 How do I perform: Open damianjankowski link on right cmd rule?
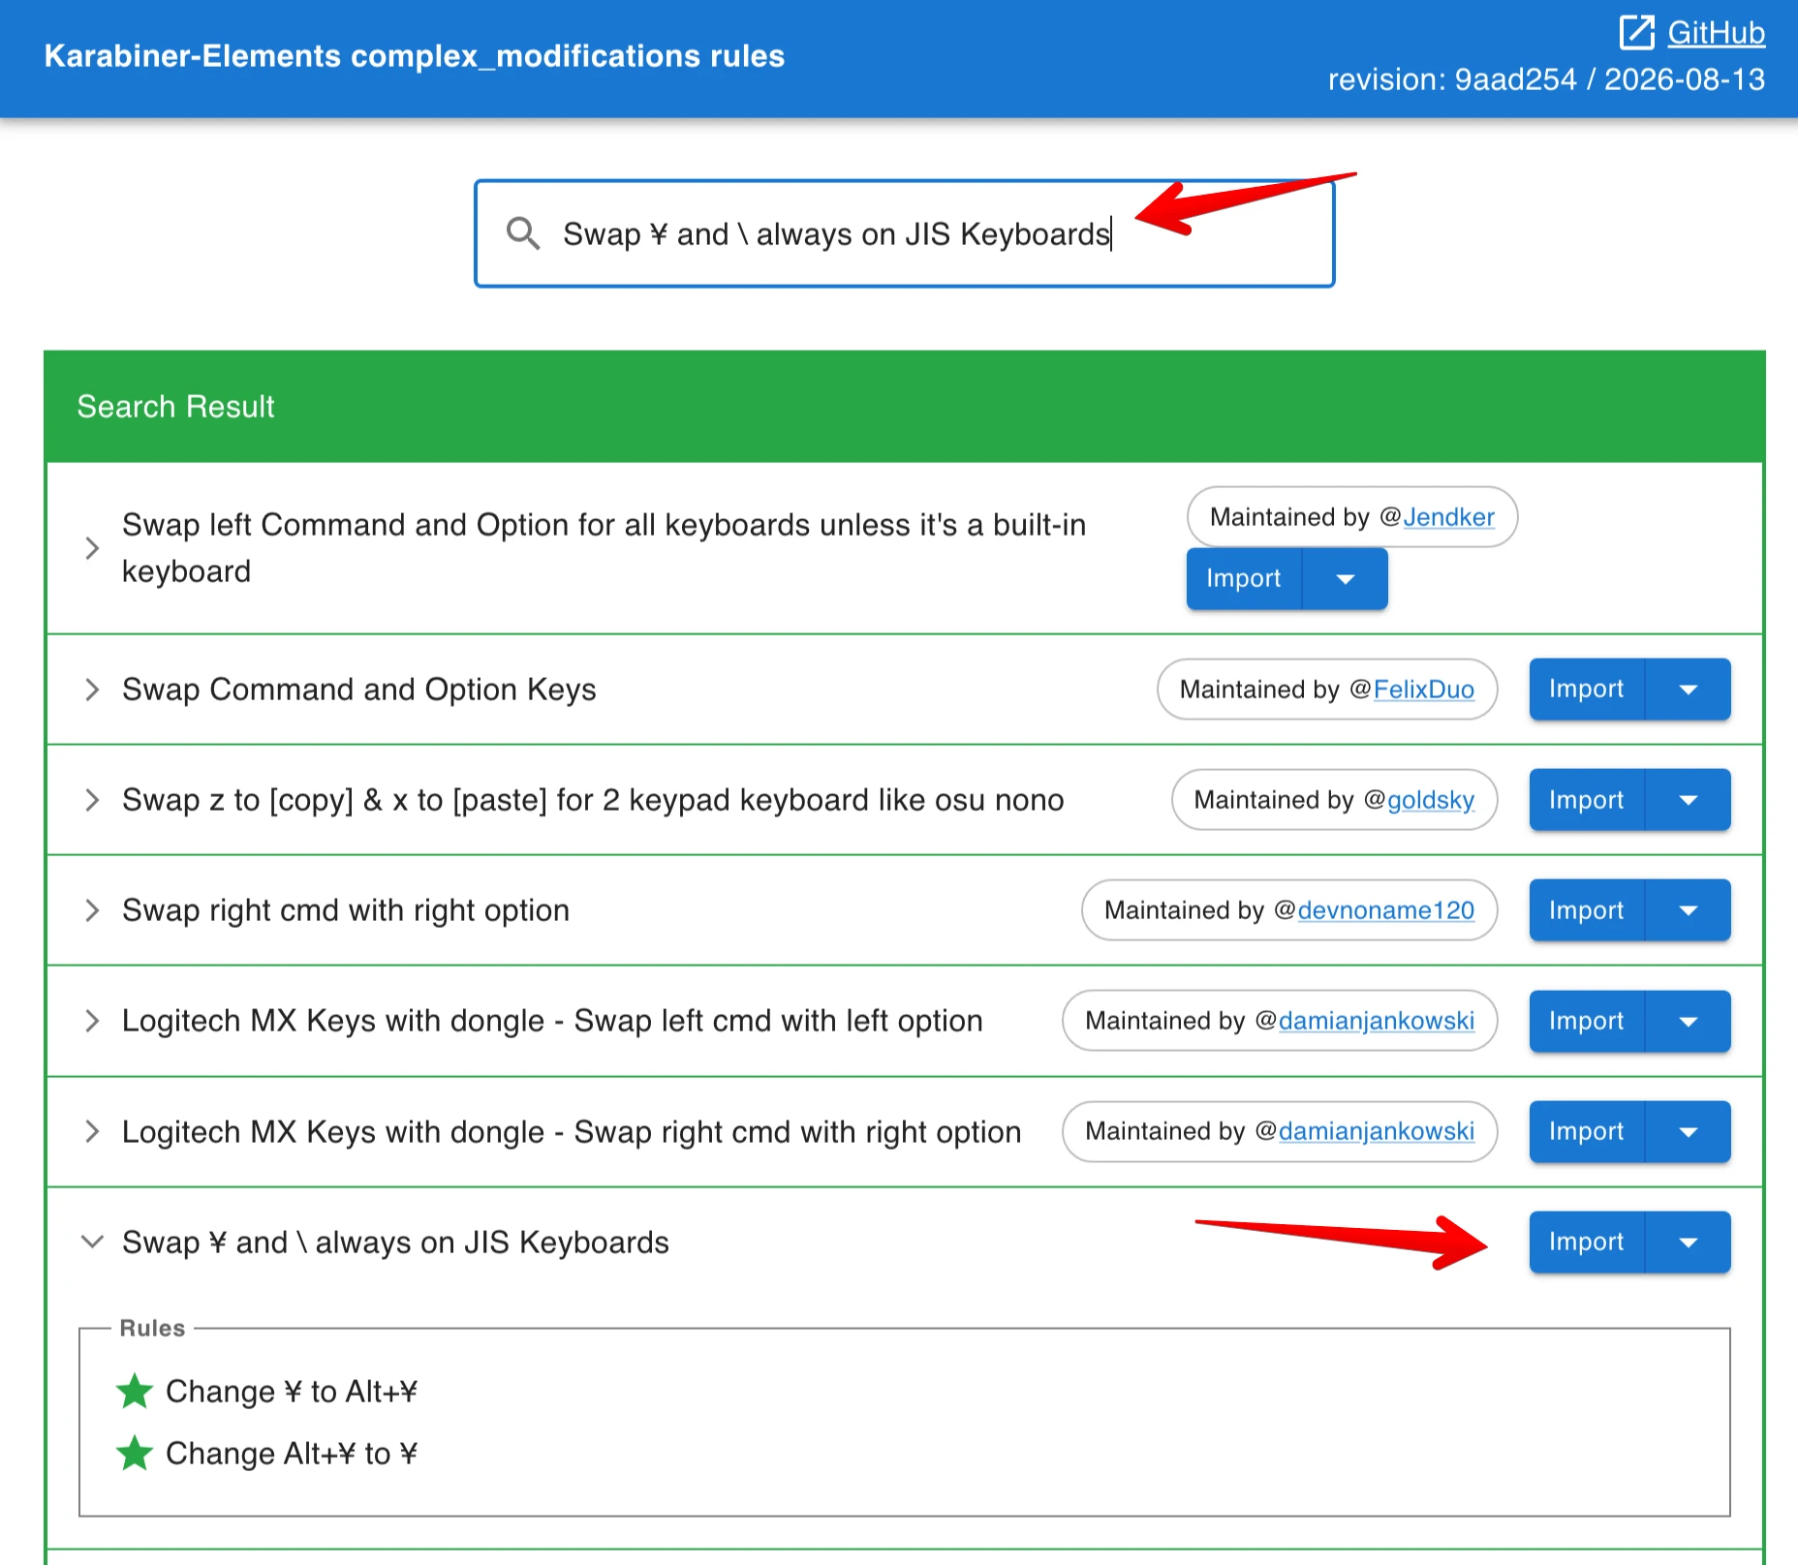(x=1377, y=1131)
